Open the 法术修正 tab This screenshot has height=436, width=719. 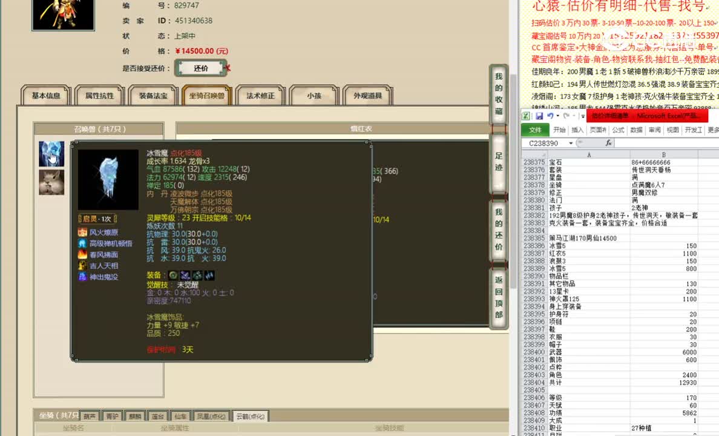260,96
